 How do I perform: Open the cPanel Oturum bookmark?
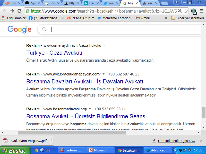tap(81, 18)
